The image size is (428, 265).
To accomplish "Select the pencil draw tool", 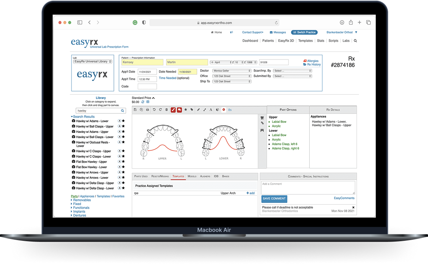I will coord(198,110).
